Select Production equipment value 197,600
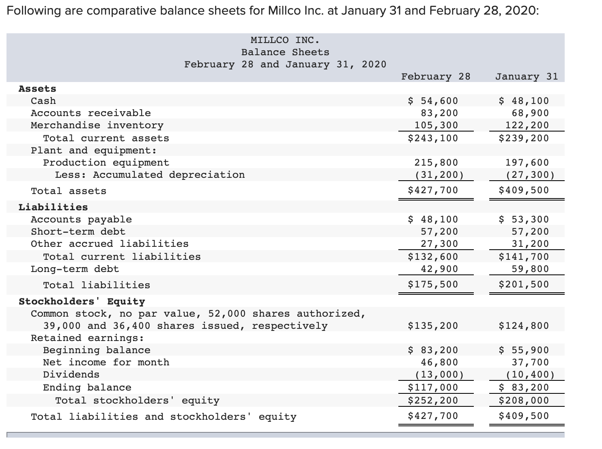The width and height of the screenshot is (602, 449). pyautogui.click(x=527, y=162)
